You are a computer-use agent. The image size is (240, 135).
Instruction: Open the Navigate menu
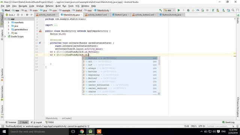(23, 6)
